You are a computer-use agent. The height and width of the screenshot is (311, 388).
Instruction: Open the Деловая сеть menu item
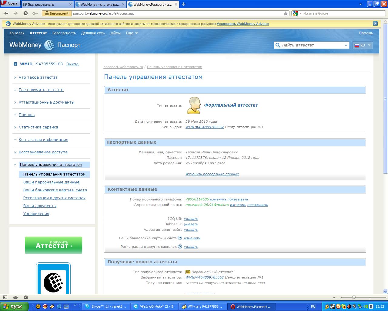click(93, 33)
